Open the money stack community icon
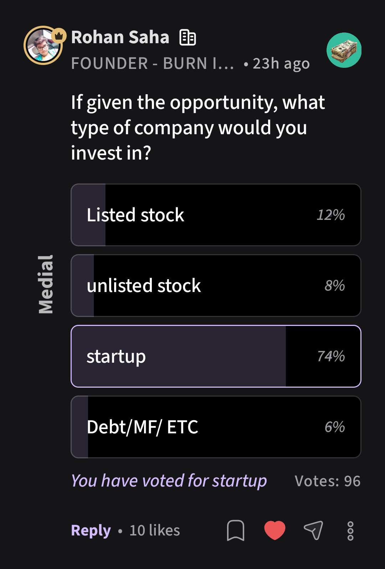The image size is (385, 569). coord(344,50)
